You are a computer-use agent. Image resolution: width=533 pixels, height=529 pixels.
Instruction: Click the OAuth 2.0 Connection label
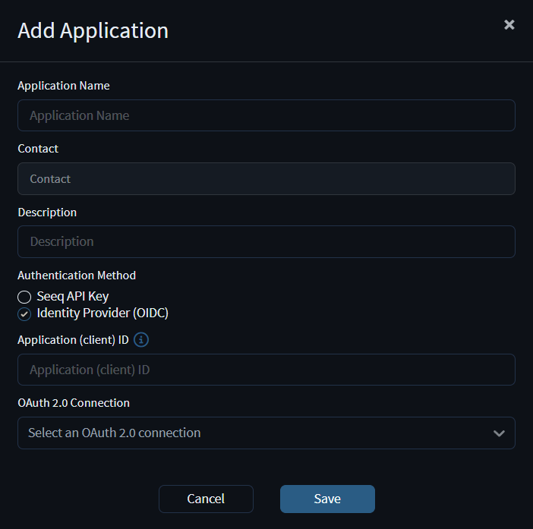(x=74, y=402)
